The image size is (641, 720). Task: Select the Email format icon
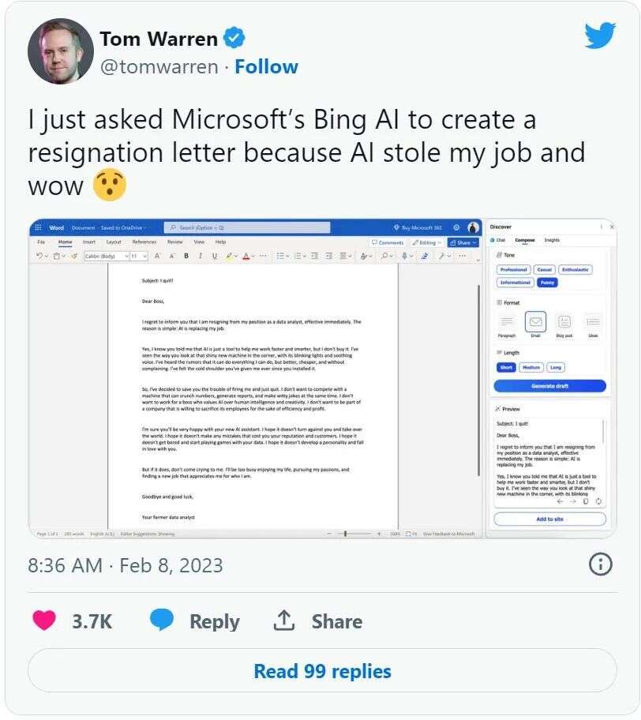535,322
